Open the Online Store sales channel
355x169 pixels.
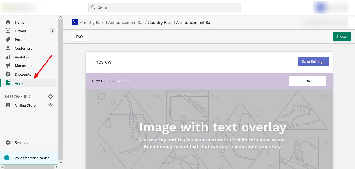pyautogui.click(x=25, y=105)
